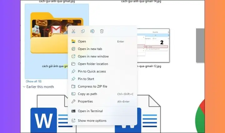Choose Open from the context menu

click(102, 41)
